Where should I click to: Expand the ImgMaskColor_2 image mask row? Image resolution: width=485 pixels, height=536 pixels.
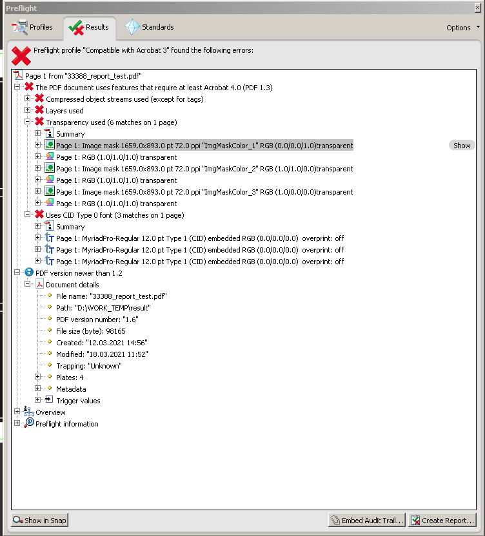pos(37,168)
